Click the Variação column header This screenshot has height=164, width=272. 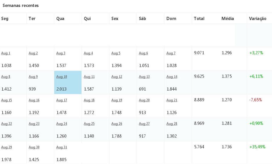coord(258,19)
